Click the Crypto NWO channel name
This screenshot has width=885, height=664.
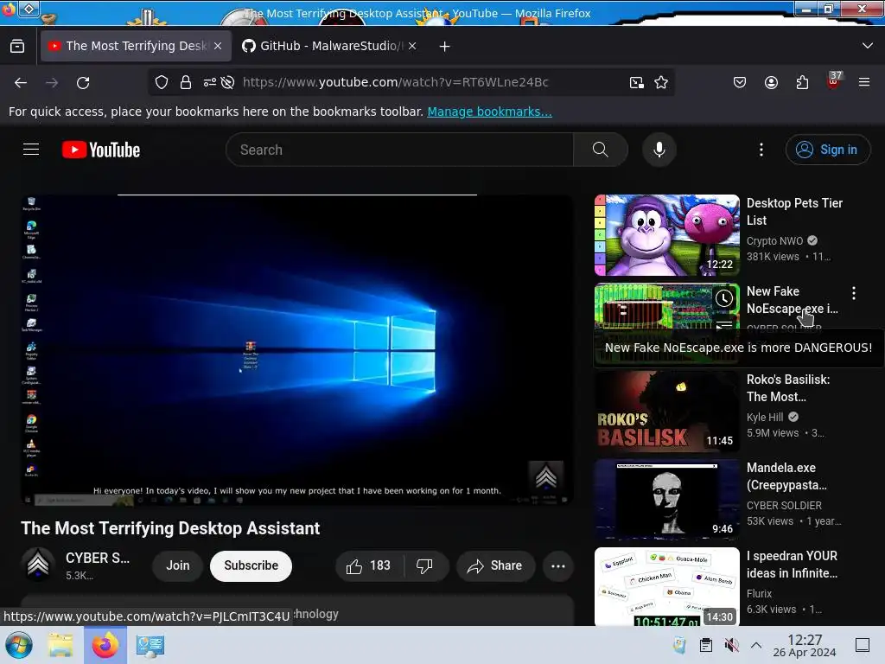pos(774,241)
